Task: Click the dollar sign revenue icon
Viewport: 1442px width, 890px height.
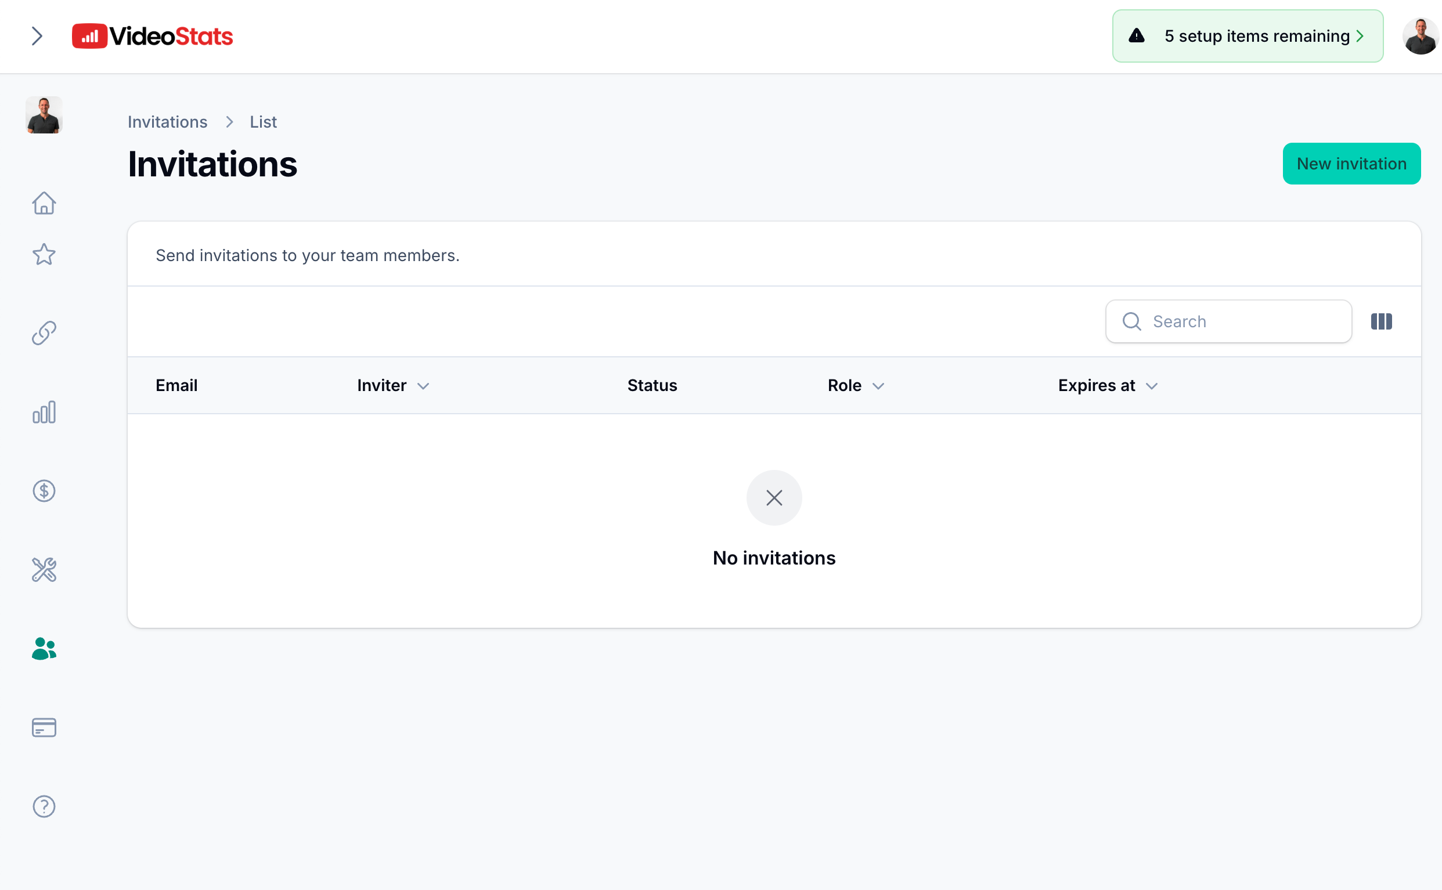Action: [x=44, y=491]
